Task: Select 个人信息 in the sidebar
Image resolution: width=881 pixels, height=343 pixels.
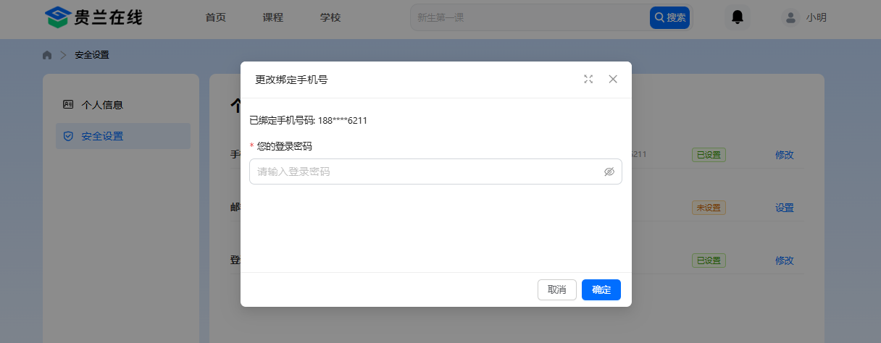Action: (102, 105)
